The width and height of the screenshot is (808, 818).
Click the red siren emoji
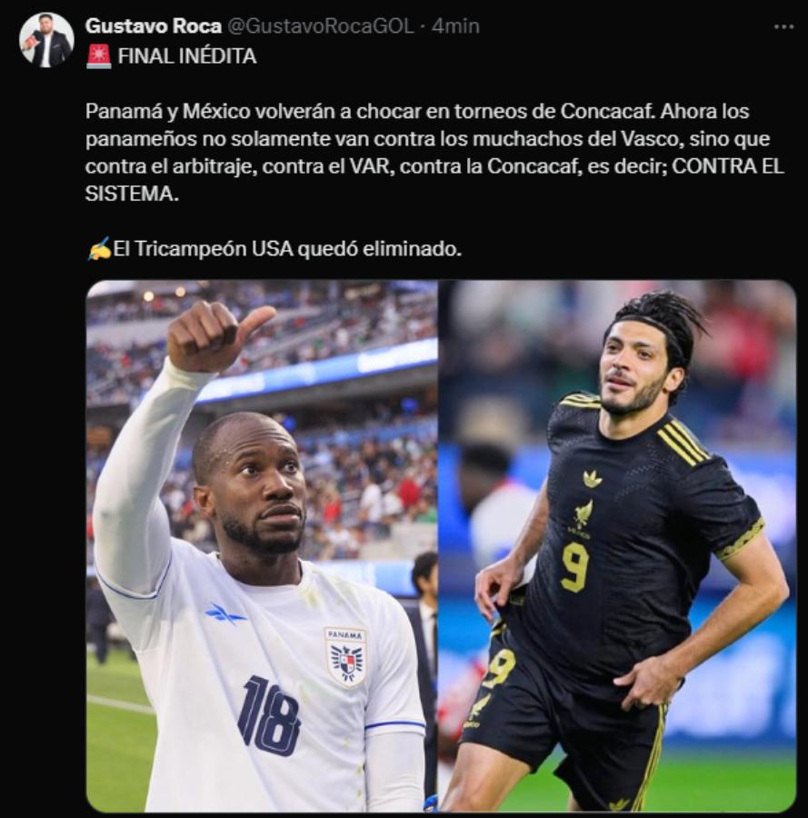pyautogui.click(x=98, y=56)
